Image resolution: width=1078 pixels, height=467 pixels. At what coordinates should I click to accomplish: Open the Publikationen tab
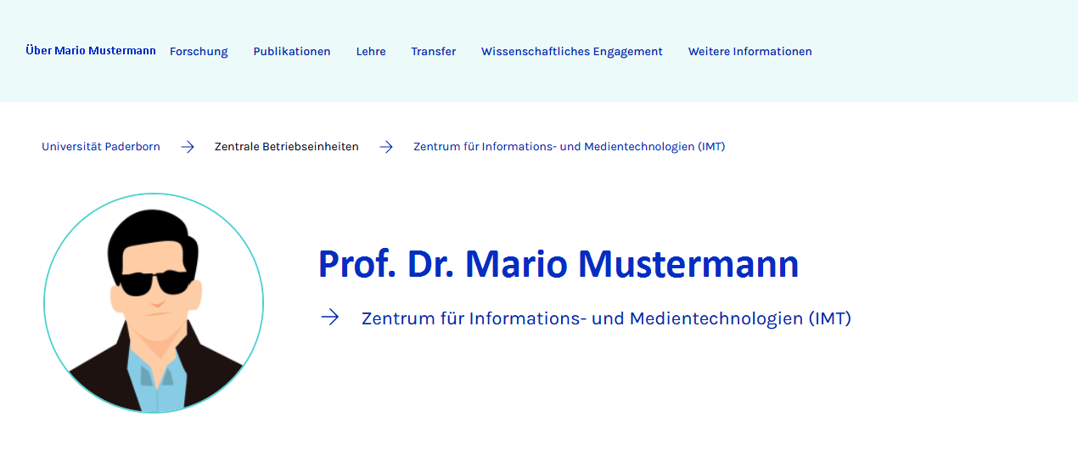(x=292, y=52)
